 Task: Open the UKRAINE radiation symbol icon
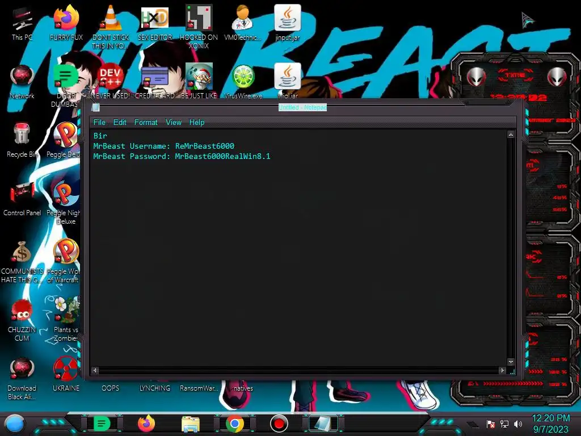point(66,375)
